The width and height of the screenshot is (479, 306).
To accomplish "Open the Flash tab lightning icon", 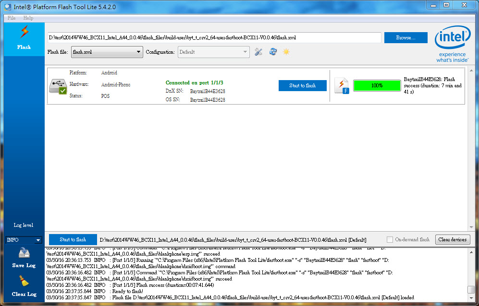I will [x=24, y=33].
